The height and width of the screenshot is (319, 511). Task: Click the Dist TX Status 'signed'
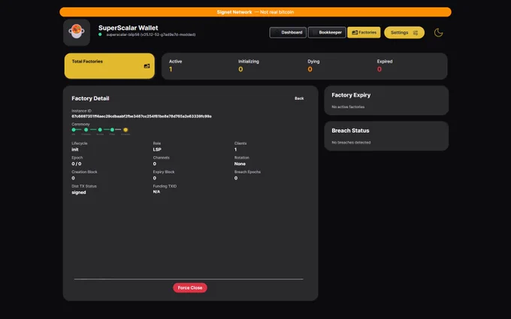pos(79,192)
